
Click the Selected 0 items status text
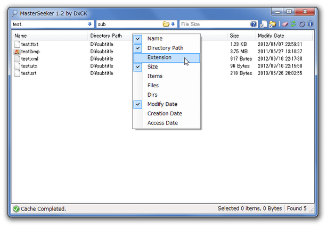(250, 208)
